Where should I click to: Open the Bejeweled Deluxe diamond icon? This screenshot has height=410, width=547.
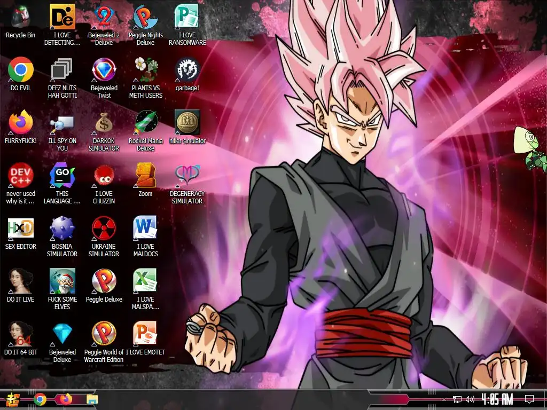coord(62,334)
